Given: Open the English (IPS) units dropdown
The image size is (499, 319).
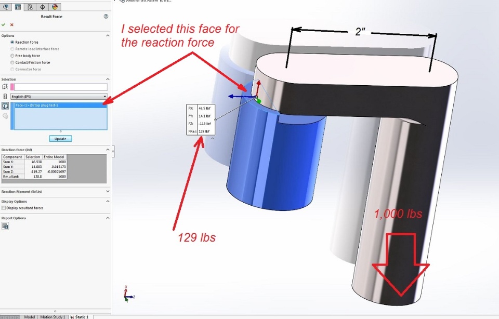Looking at the screenshot, I should [59, 96].
